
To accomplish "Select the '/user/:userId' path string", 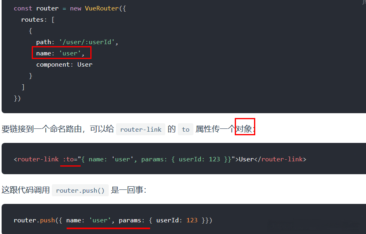I will [87, 42].
